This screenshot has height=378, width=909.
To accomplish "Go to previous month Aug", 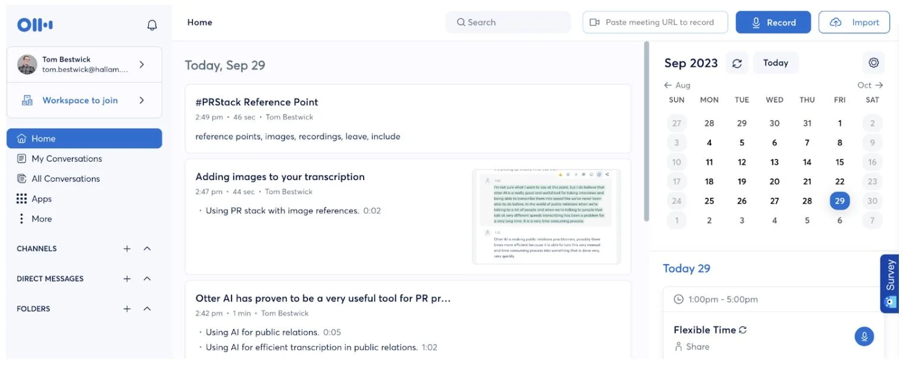I will [677, 85].
